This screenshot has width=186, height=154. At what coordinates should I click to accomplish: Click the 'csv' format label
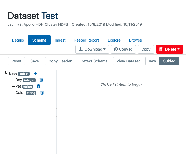(x=10, y=24)
